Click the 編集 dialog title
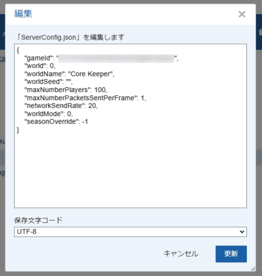The width and height of the screenshot is (262, 276). click(x=23, y=14)
